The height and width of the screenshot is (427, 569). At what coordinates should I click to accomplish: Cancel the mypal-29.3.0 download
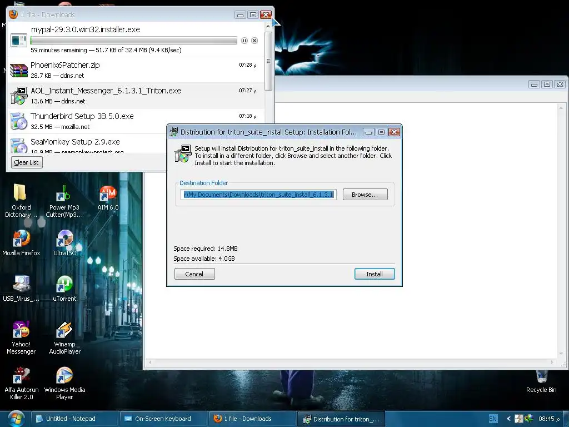254,41
